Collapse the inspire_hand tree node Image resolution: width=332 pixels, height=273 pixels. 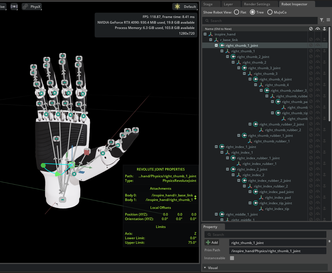pos(205,34)
